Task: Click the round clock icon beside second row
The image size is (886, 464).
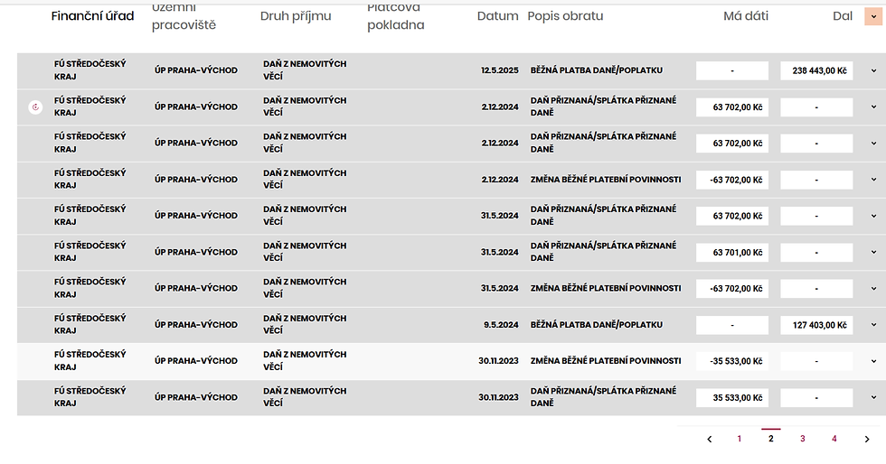Action: (x=35, y=107)
